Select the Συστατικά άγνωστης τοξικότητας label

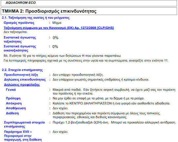pyautogui.click(x=20, y=39)
